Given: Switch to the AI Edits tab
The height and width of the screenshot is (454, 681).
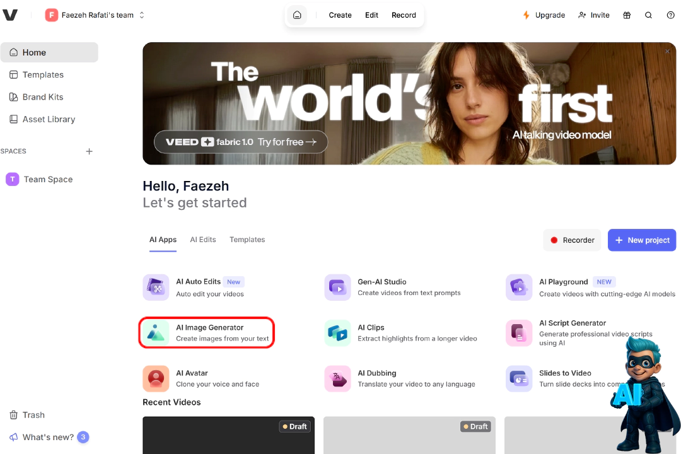Looking at the screenshot, I should click(203, 240).
